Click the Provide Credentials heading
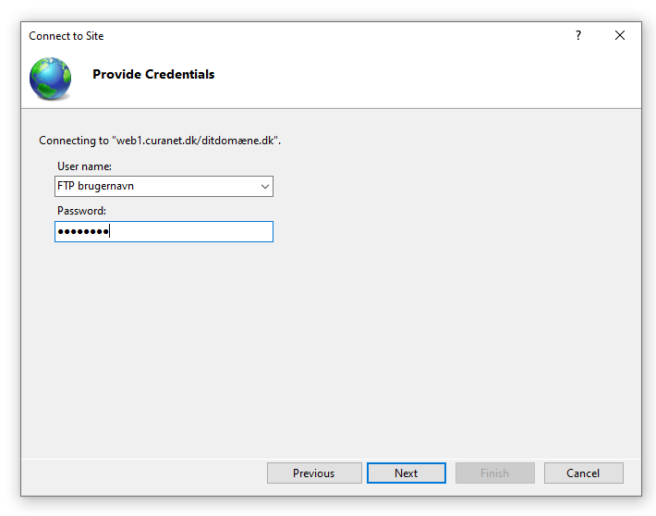 pos(153,74)
